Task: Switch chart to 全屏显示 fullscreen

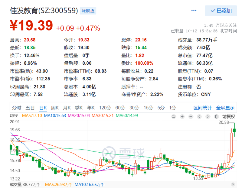Action: 225,108
